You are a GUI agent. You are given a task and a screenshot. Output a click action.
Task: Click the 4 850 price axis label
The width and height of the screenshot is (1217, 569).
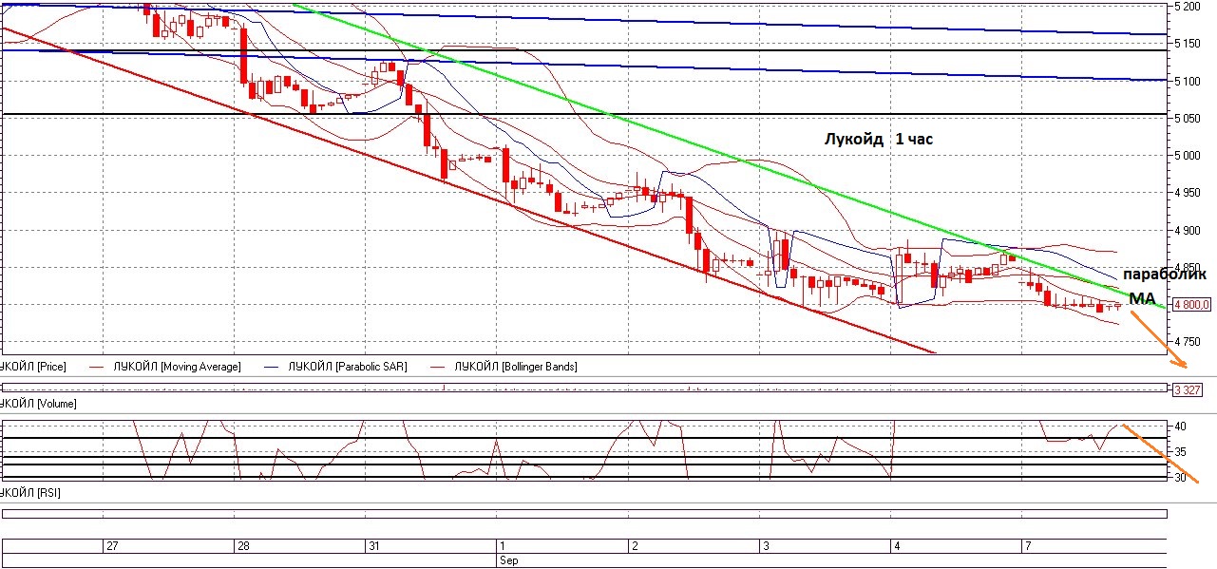tap(1188, 268)
